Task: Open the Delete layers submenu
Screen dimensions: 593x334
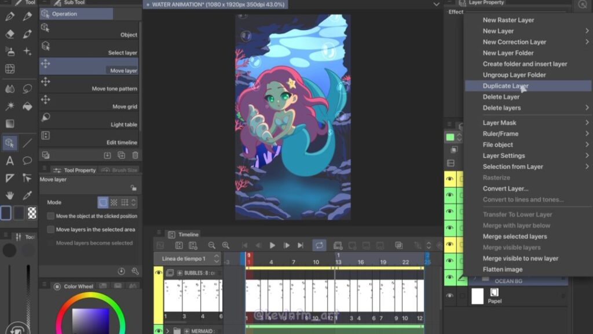Action: coord(528,108)
